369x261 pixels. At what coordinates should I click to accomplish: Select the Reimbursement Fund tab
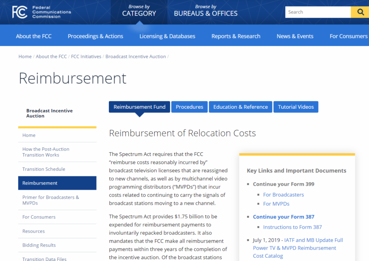[x=139, y=107]
